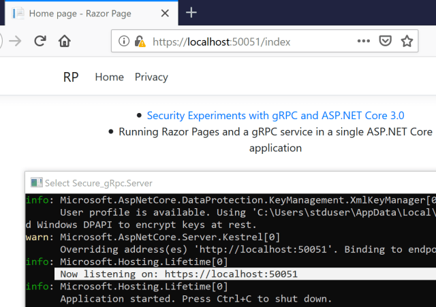Go forward with the arrow button
The width and height of the screenshot is (436, 307).
pos(15,41)
